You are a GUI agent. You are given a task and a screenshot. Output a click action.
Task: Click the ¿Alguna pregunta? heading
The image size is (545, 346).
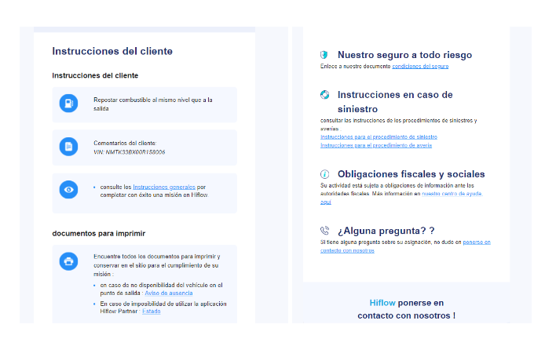[x=386, y=231]
